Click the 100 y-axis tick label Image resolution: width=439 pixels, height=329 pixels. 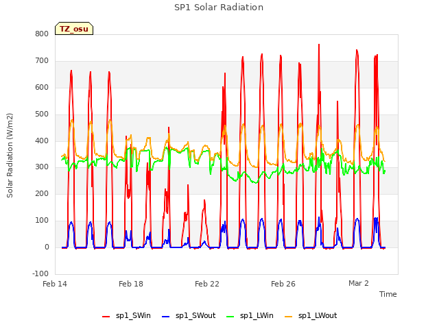click(x=42, y=221)
